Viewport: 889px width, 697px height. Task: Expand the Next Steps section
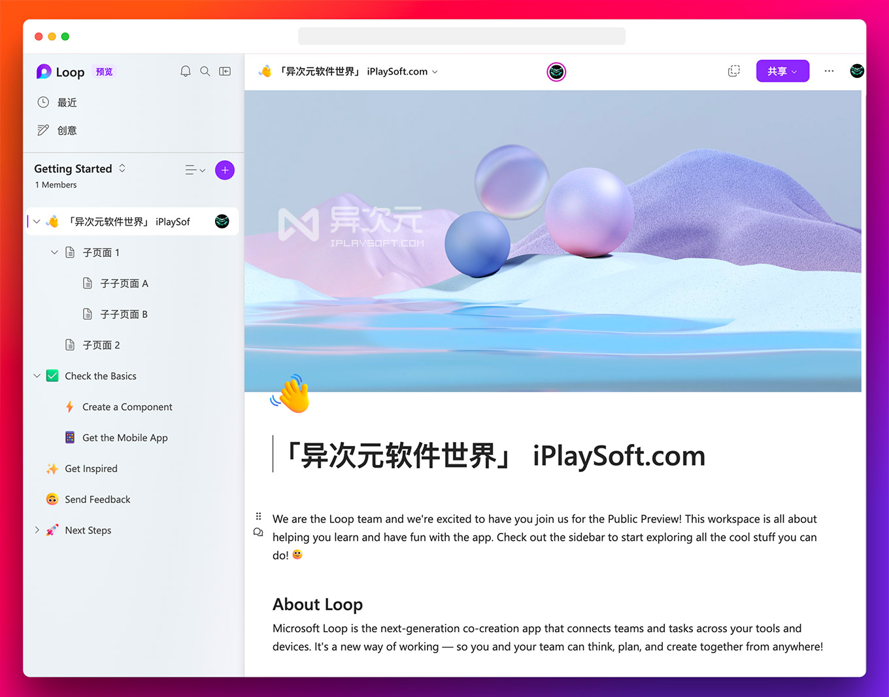(37, 530)
